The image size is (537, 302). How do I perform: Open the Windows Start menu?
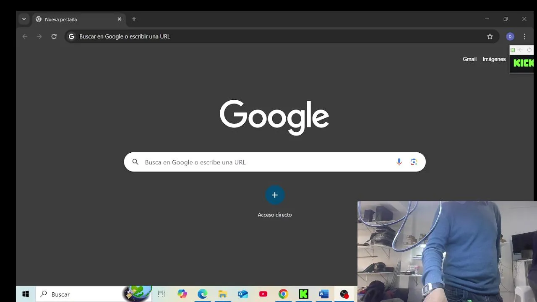[26, 294]
